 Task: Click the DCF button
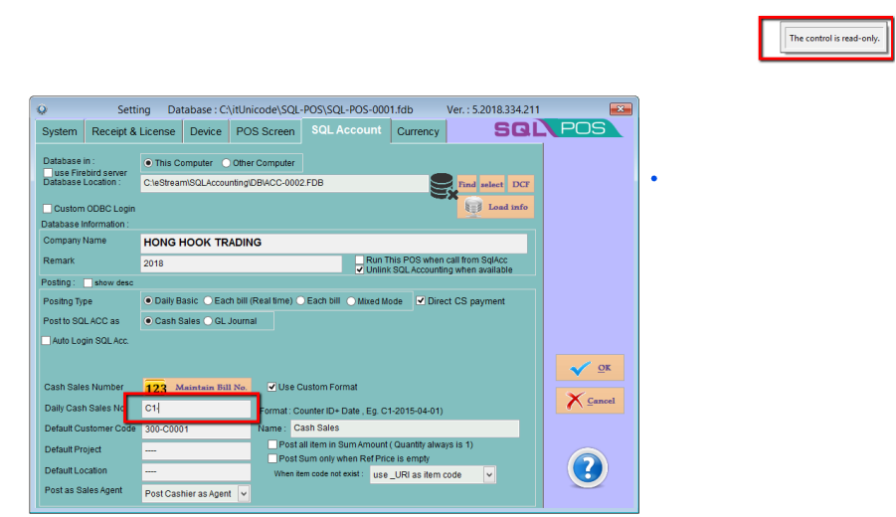(x=520, y=184)
